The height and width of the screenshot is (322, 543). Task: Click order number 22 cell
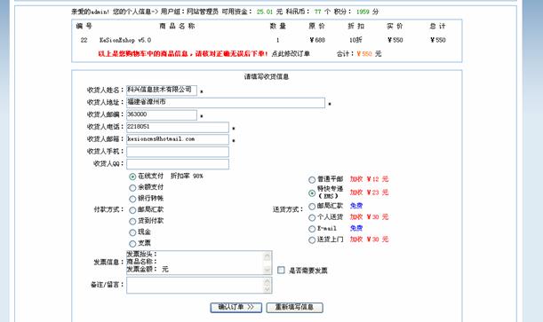[x=84, y=40]
